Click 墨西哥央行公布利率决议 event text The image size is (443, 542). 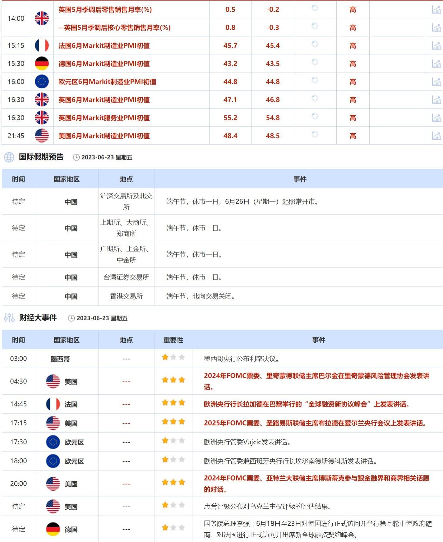[242, 359]
